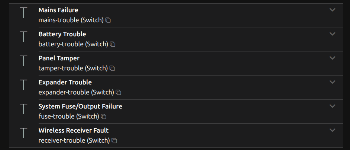Open the System Fuse/Output Failure title

(80, 106)
